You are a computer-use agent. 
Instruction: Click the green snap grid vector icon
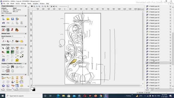(8, 52)
